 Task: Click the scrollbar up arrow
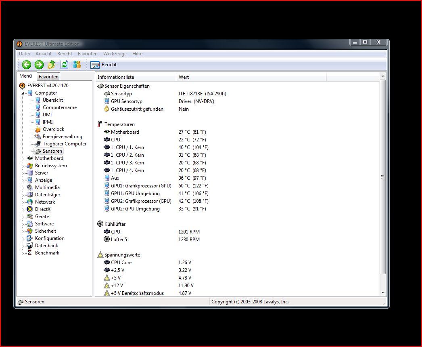pos(383,76)
